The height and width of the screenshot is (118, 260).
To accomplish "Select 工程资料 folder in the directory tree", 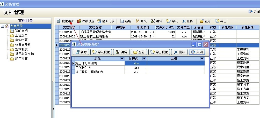I will tap(21, 35).
